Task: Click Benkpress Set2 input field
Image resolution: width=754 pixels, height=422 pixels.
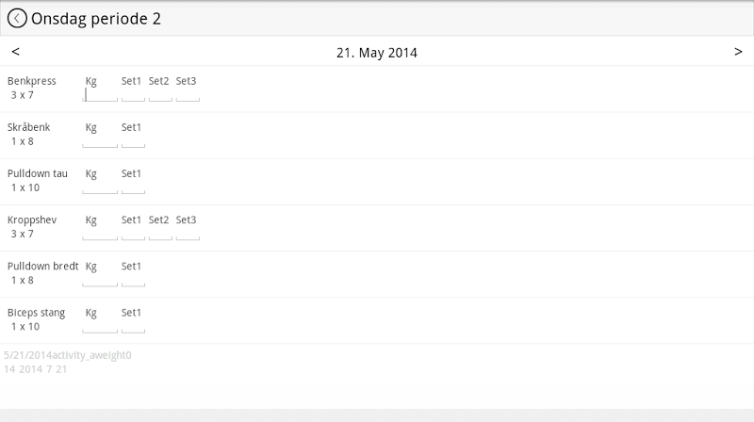Action: (160, 94)
